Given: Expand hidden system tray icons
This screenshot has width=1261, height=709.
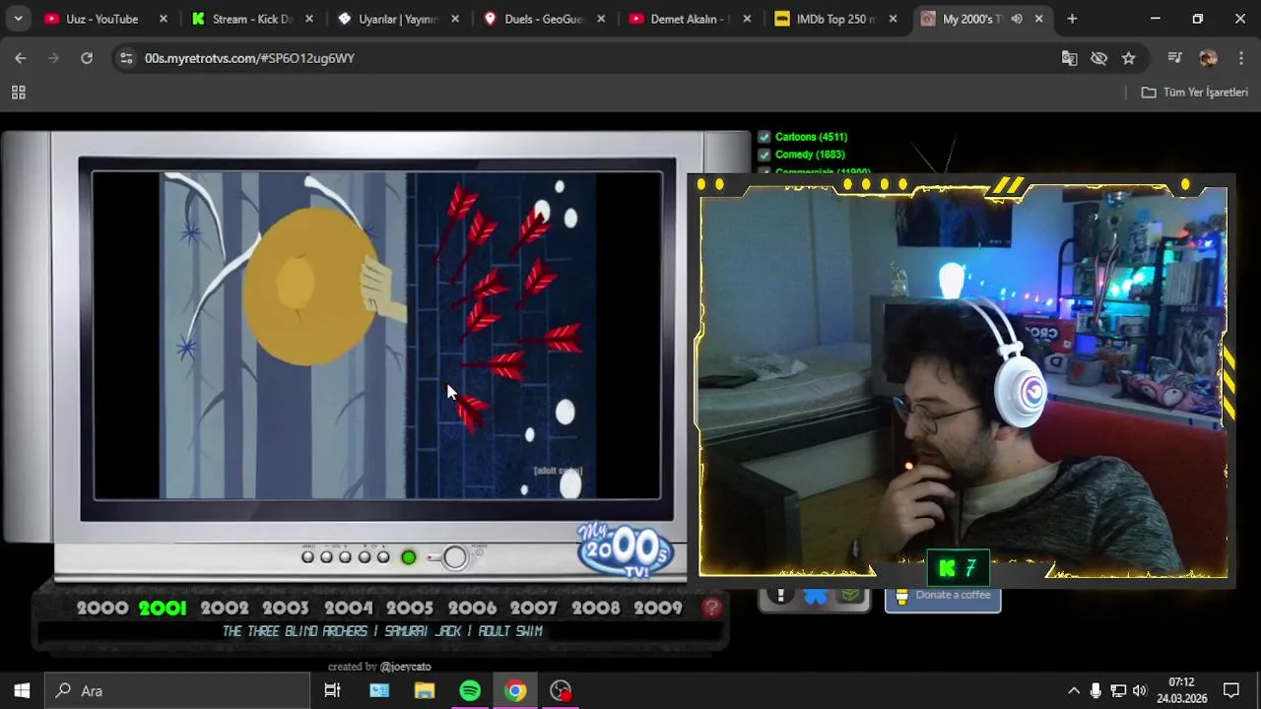Looking at the screenshot, I should 1074,690.
